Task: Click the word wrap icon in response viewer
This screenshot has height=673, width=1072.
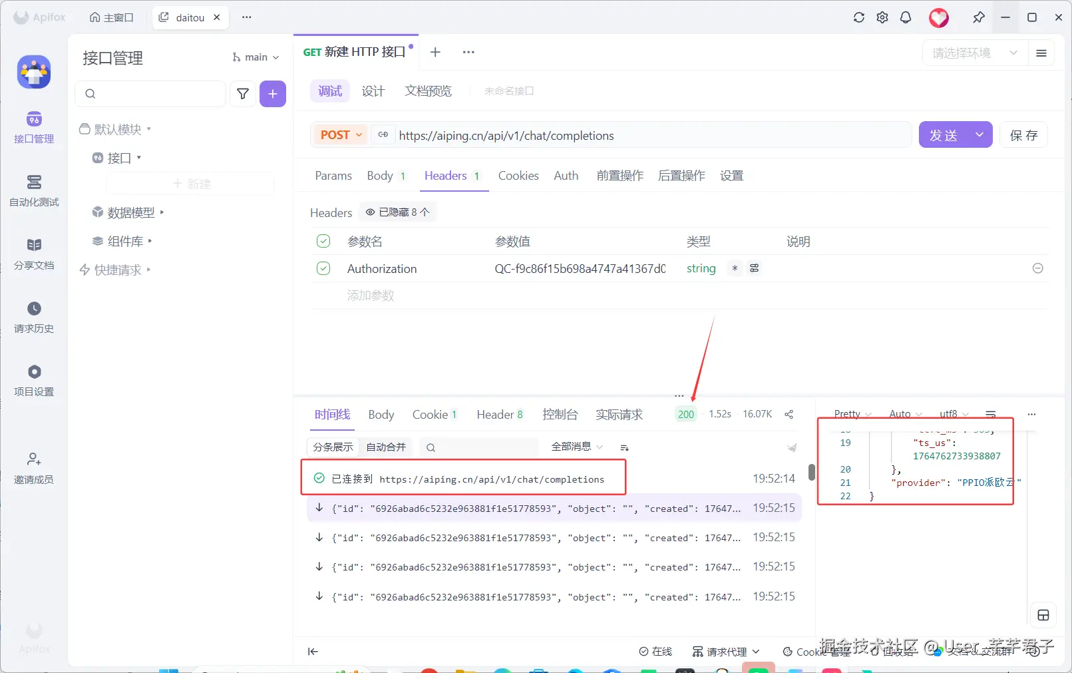Action: (990, 414)
